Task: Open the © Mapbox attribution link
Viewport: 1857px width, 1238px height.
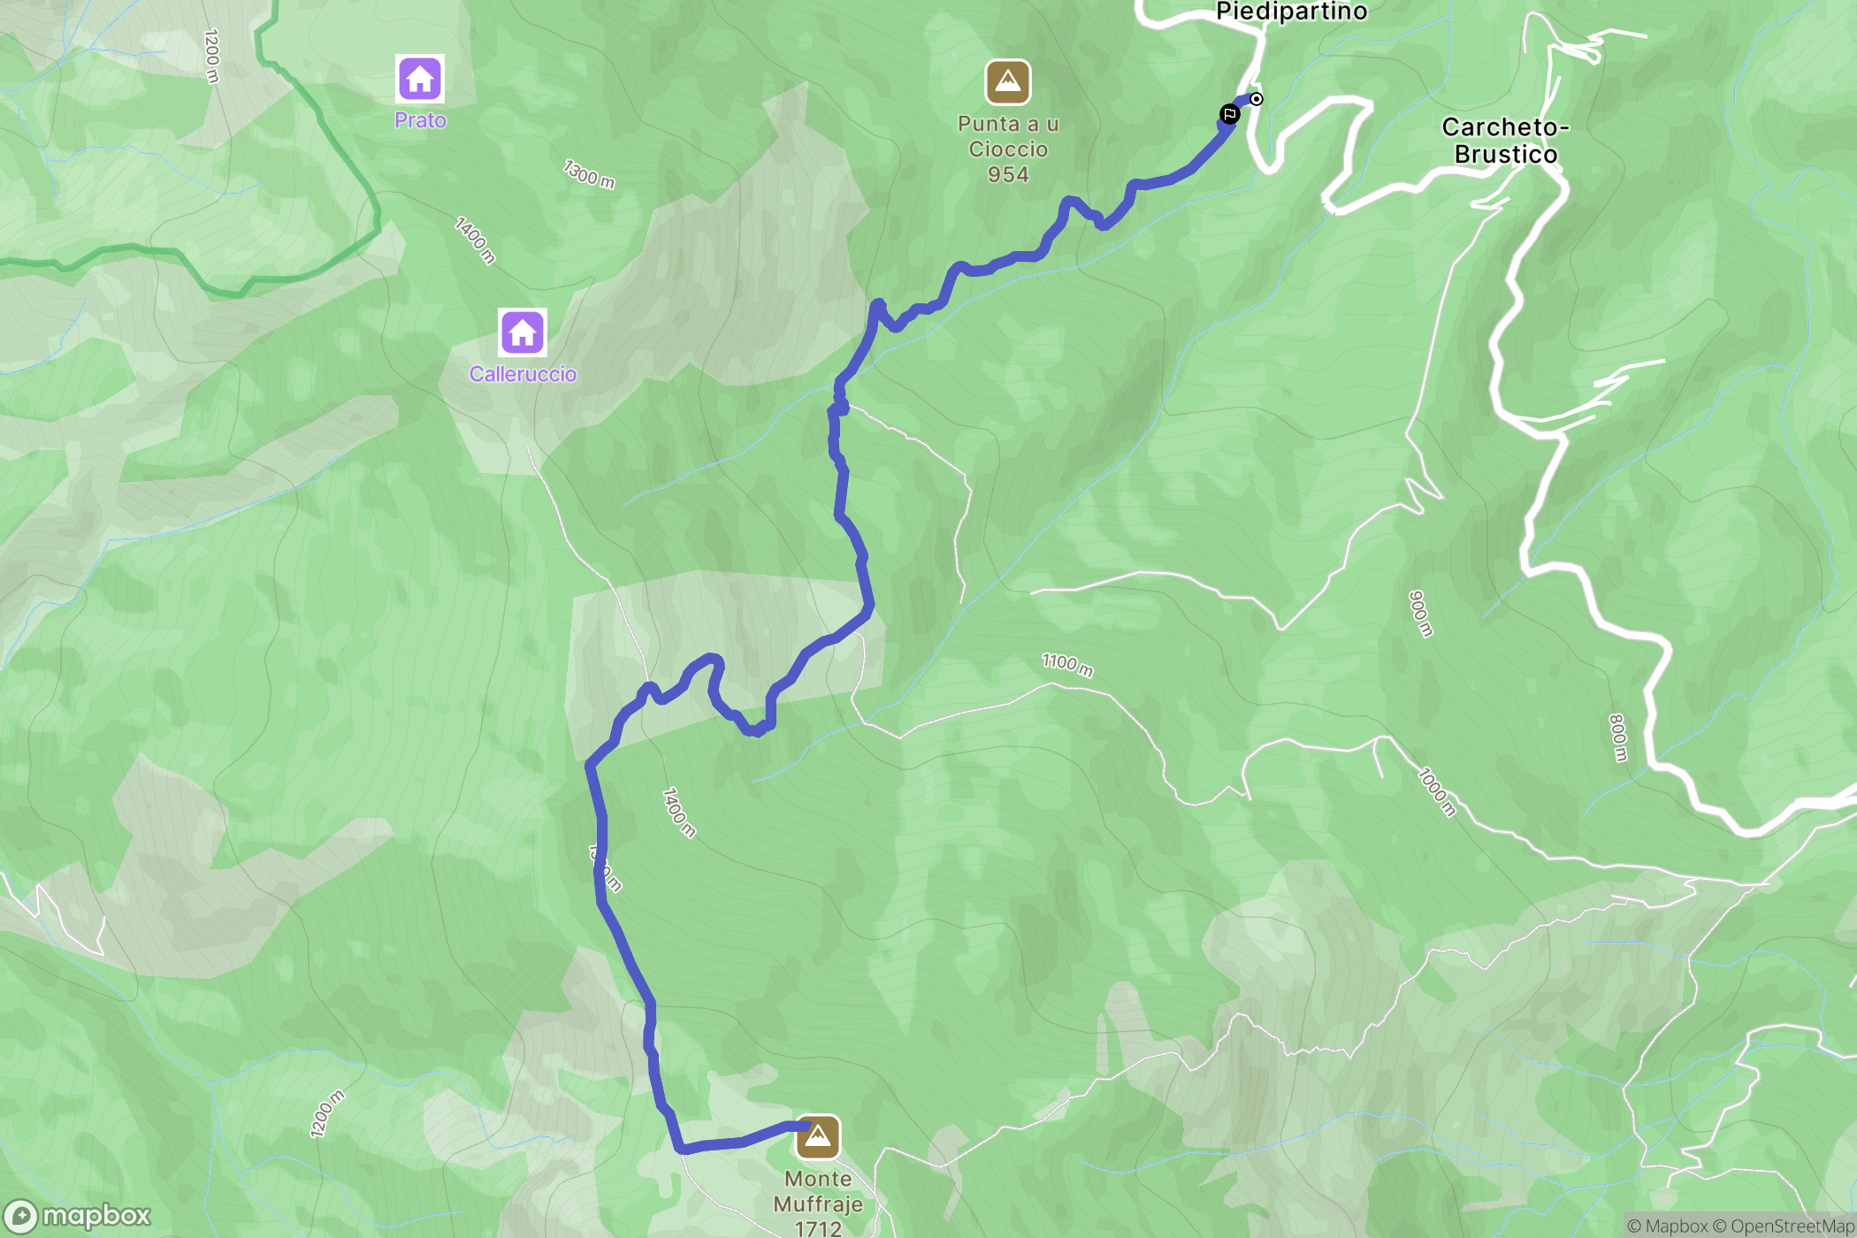Action: (1668, 1226)
